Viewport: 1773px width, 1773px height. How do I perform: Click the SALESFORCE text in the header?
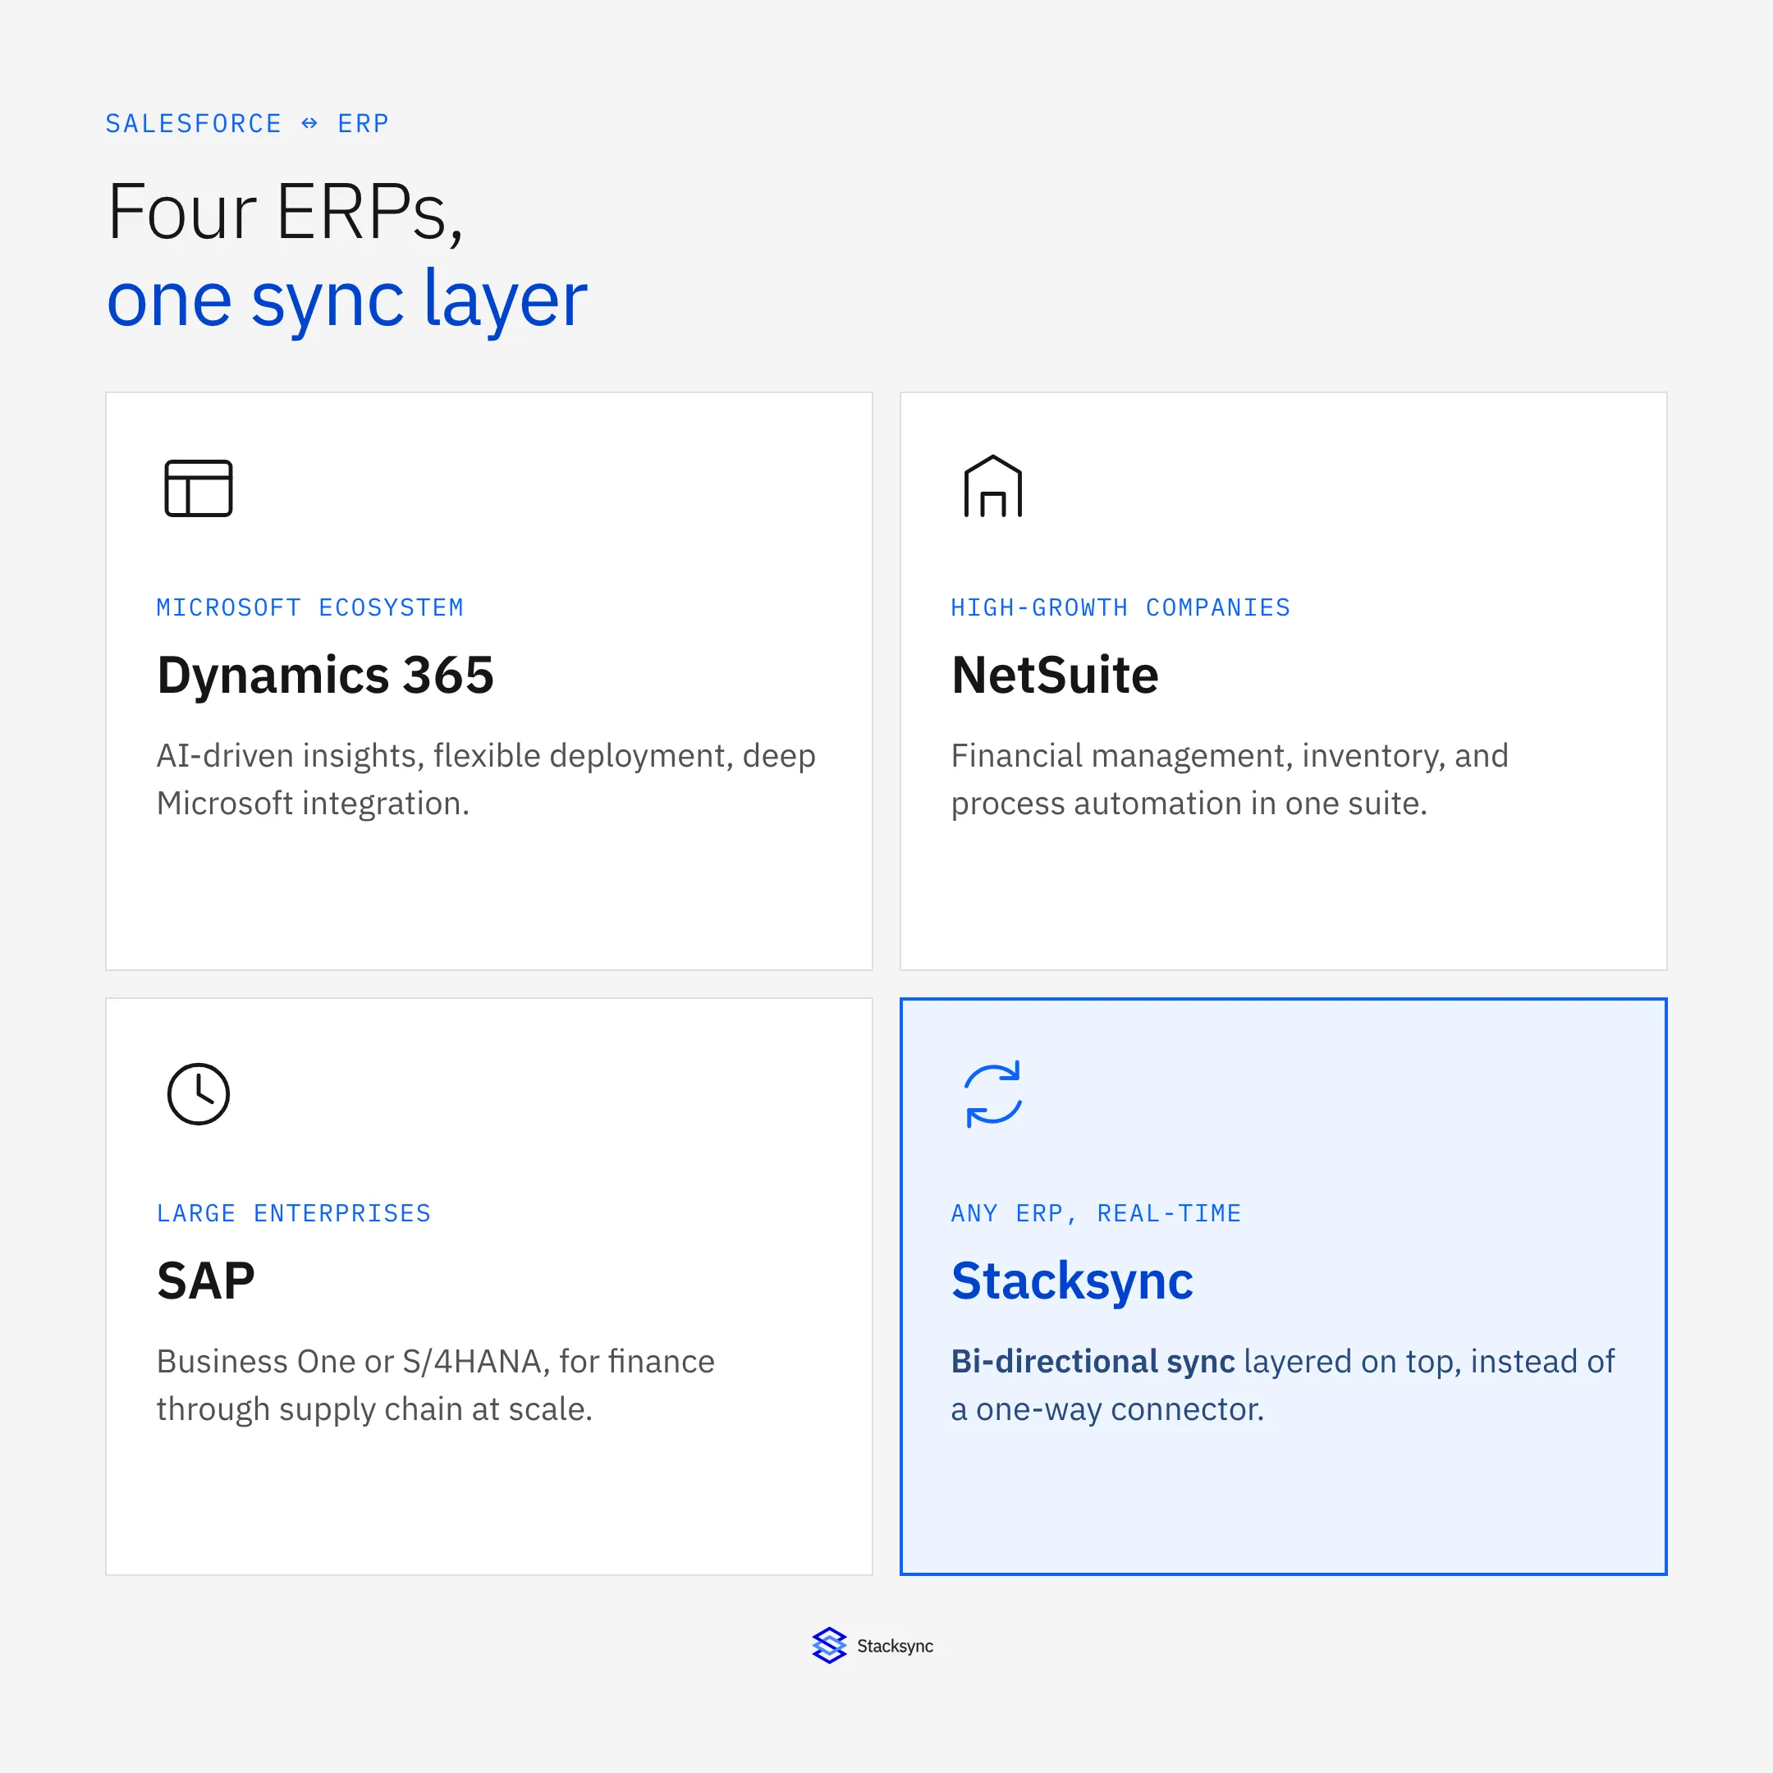click(194, 123)
